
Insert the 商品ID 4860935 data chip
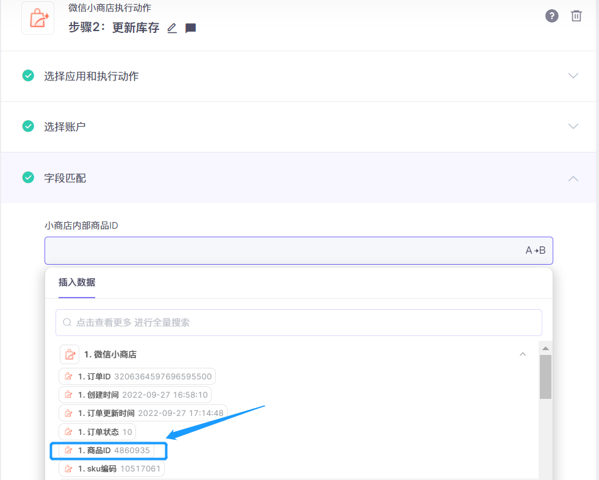(108, 451)
